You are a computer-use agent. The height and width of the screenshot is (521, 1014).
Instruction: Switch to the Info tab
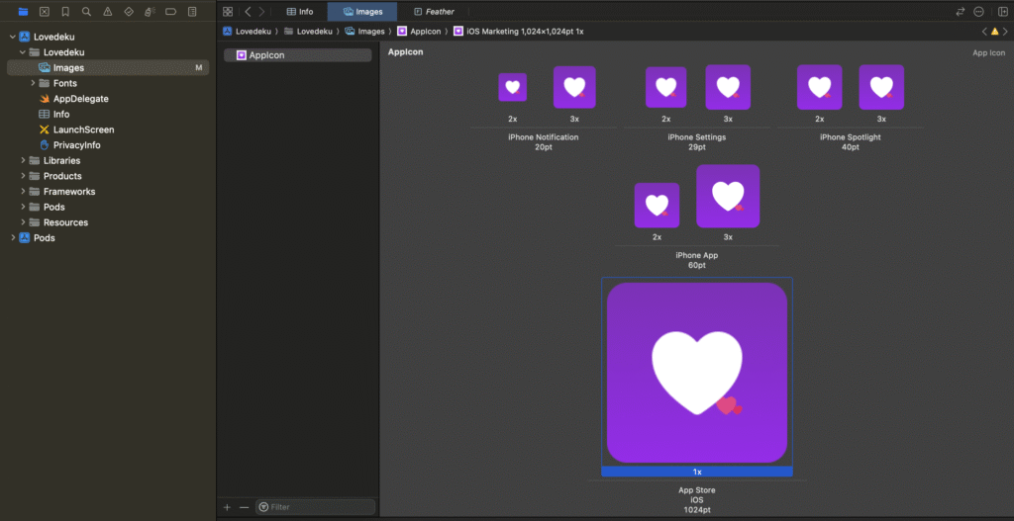(x=299, y=12)
